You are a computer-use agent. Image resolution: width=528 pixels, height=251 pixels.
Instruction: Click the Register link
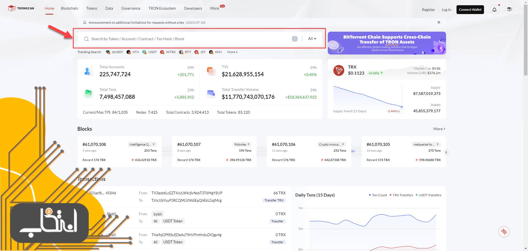428,10
